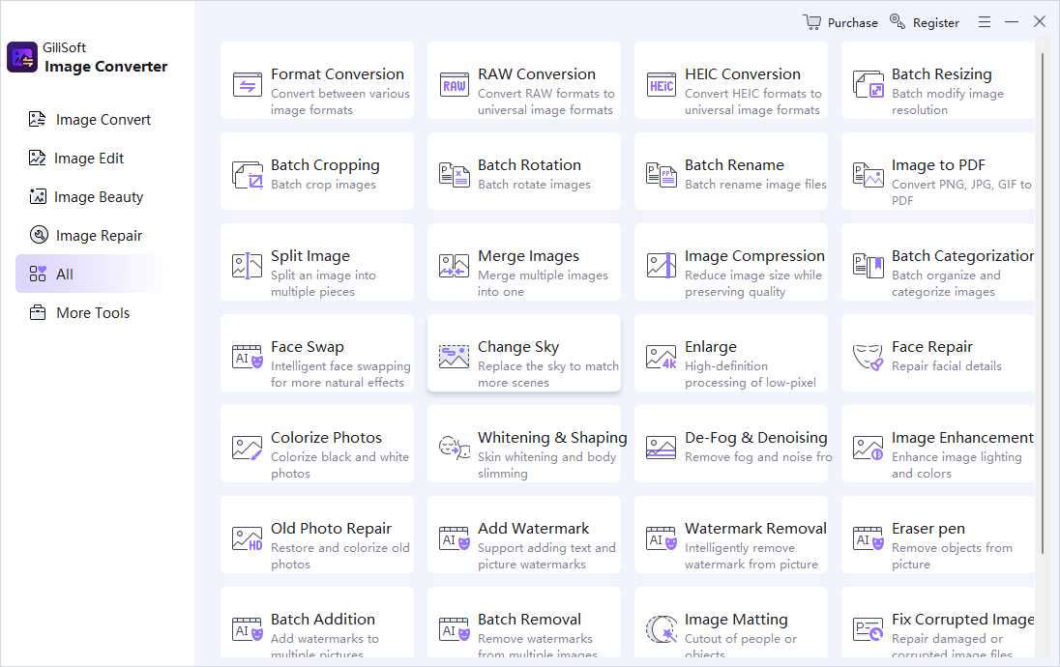Click 'Convert HEIC formats to universal' description
Viewport: 1060px width, 667px height.
point(753,101)
